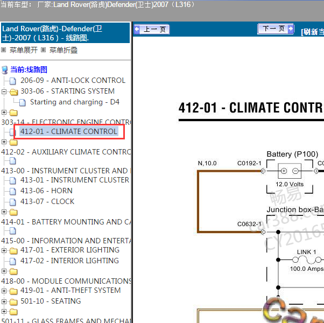The width and height of the screenshot is (324, 323).
Task: Collapse all menus with 菜单折叠
Action: click(64, 50)
